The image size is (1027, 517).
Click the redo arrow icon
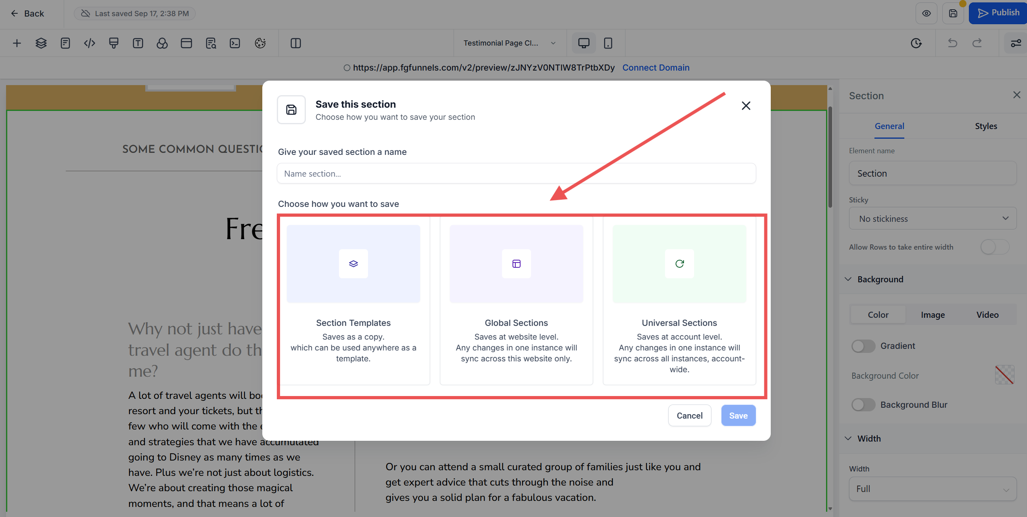977,43
